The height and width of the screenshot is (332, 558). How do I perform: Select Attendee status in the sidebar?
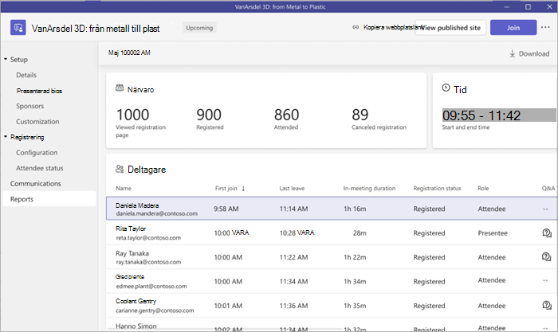[40, 168]
